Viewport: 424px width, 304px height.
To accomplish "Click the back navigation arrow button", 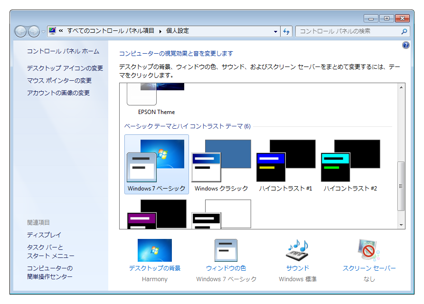I will (21, 31).
